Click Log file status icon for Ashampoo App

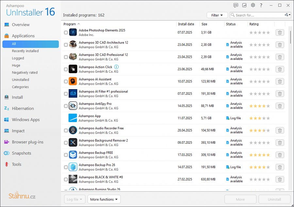pyautogui.click(x=228, y=118)
